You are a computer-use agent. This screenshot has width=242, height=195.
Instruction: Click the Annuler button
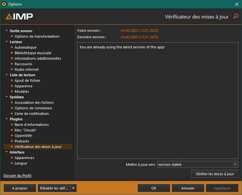tap(188, 188)
